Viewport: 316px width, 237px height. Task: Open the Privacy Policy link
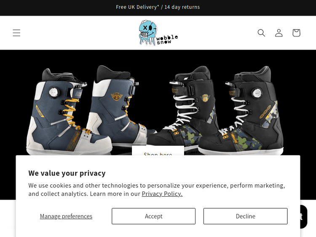(x=162, y=194)
